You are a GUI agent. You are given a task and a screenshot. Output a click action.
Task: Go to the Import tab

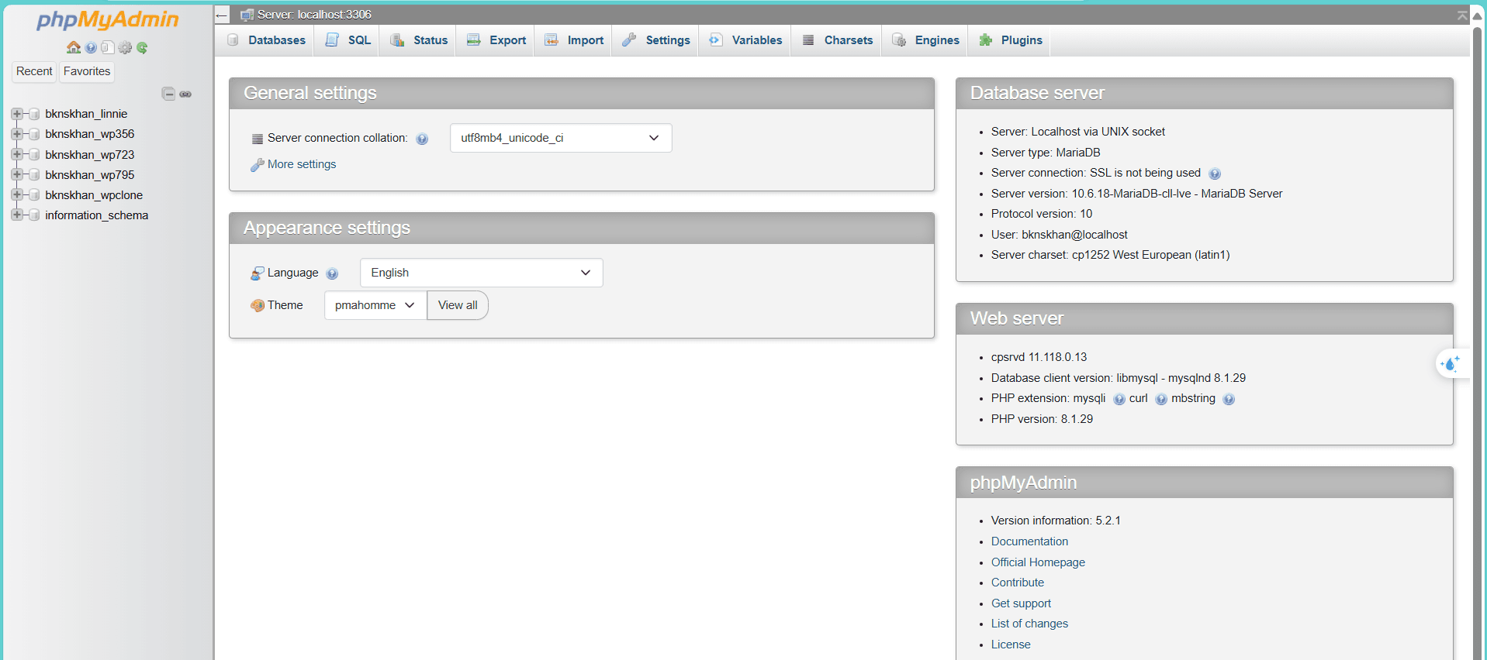[574, 40]
